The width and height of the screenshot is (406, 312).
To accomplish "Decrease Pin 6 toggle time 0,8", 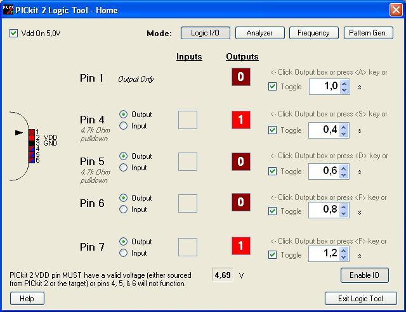I will point(344,214).
